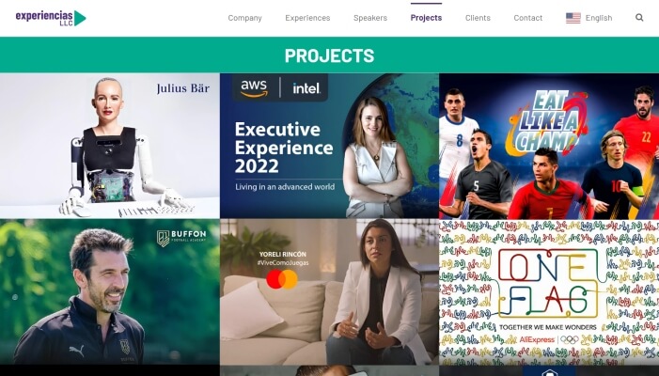Open the Clients page link
Viewport: 659px width, 376px height.
[x=478, y=18]
